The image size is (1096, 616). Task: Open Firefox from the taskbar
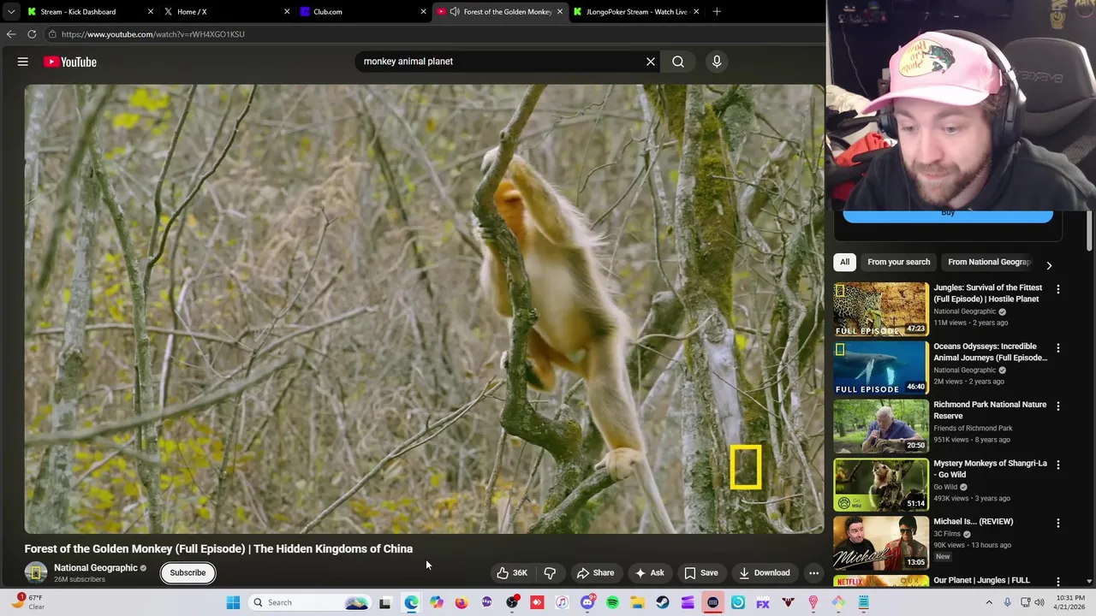point(462,602)
